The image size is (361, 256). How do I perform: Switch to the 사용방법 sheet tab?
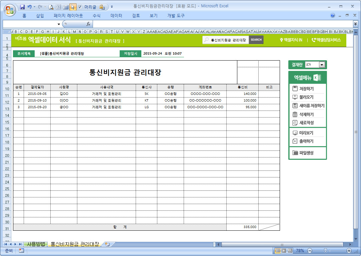coord(36,244)
